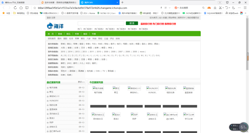Expand the bookmarks bar overflow chevron

pyautogui.click(x=245, y=13)
